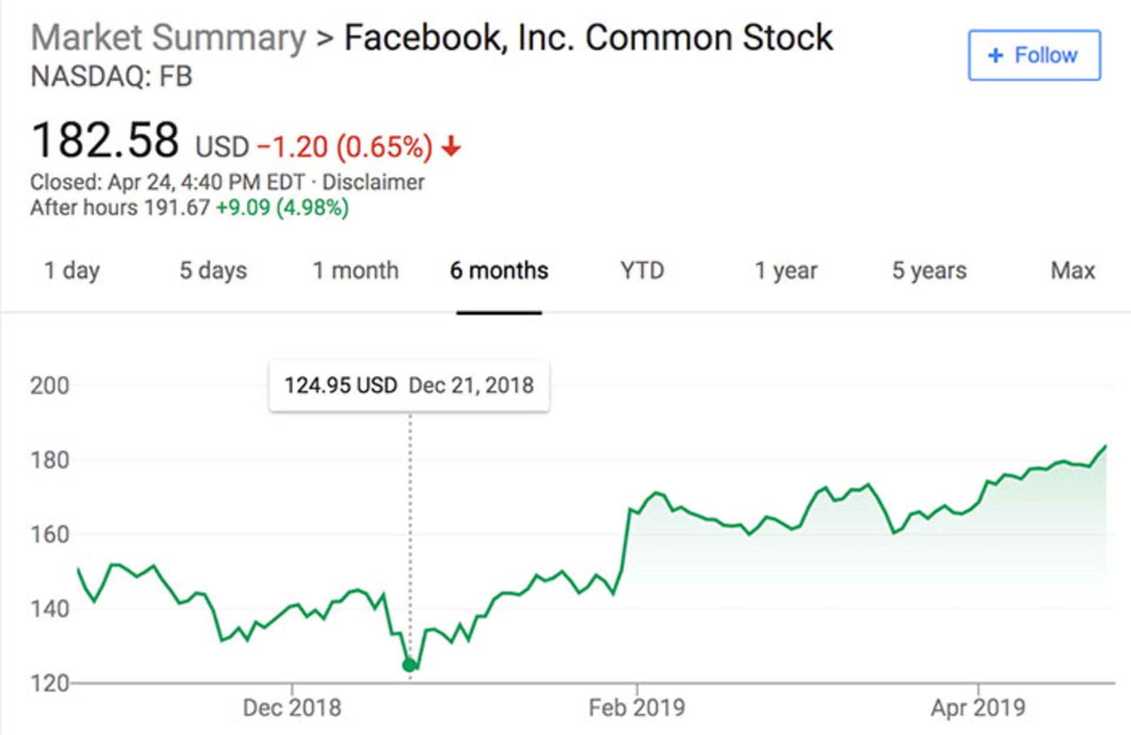Click the Facebook, Inc. Common Stock title
This screenshot has height=735, width=1131.
(588, 38)
